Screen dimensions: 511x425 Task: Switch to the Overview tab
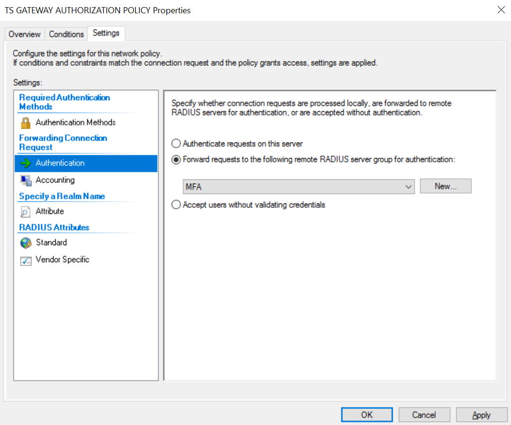click(24, 34)
